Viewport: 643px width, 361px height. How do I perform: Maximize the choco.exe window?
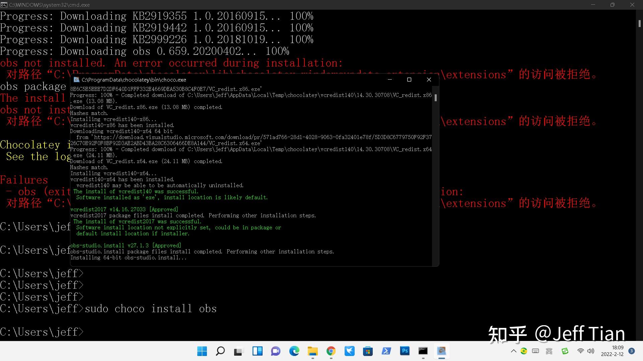click(x=409, y=80)
